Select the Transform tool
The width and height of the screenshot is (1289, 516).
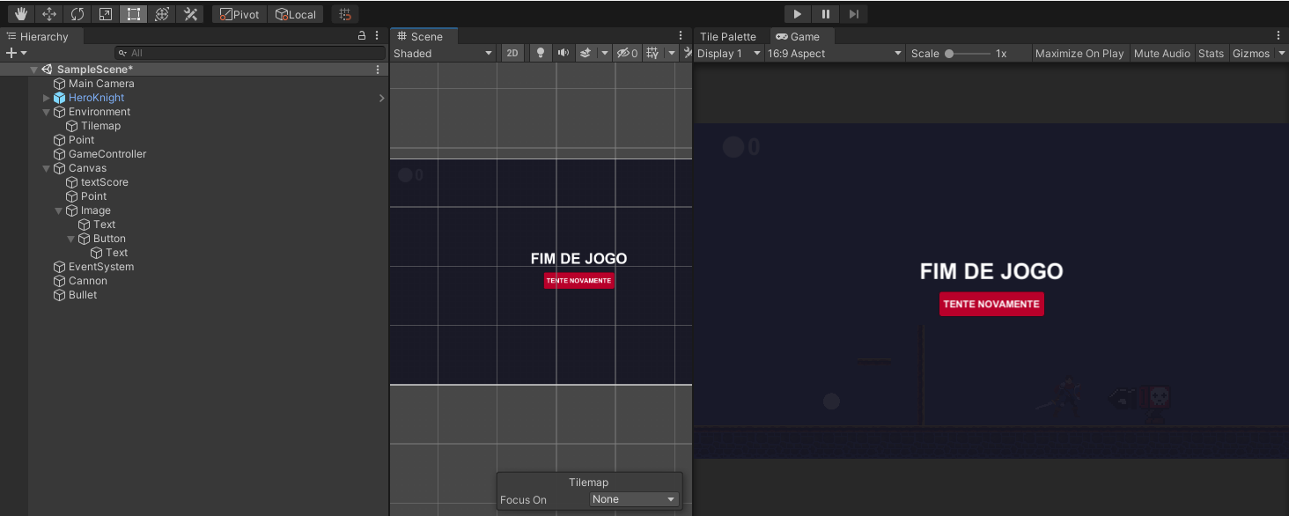[x=162, y=14]
